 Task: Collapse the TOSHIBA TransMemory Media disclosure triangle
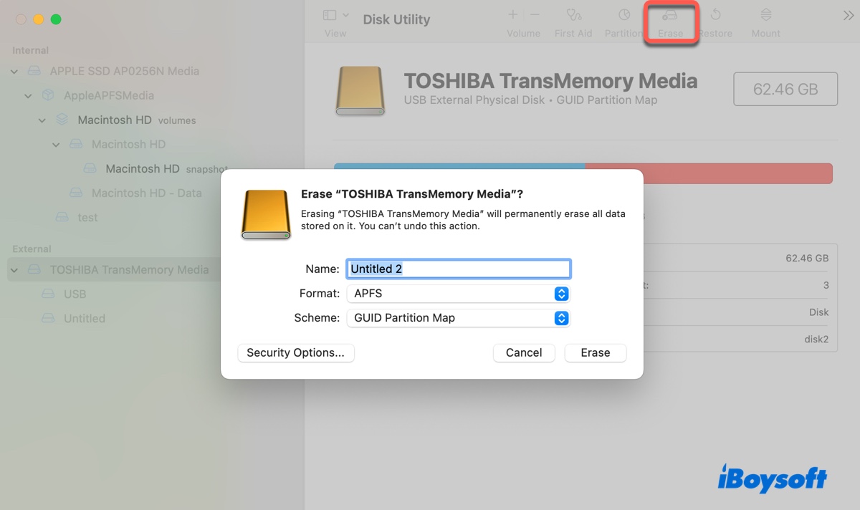pos(13,270)
